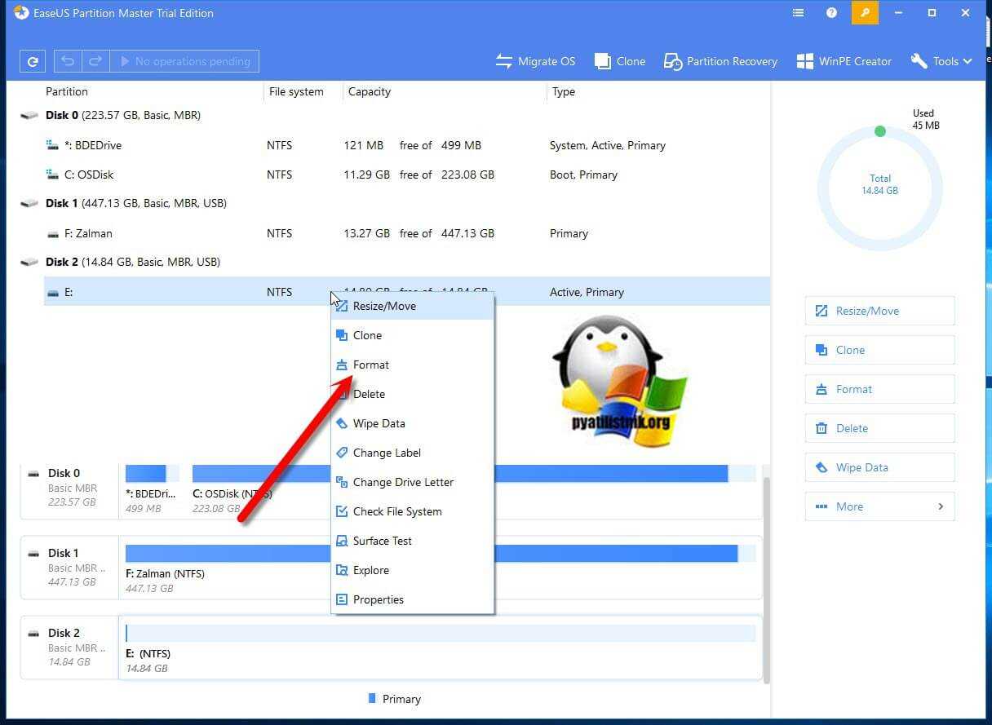Click the undo arrow button
This screenshot has width=992, height=725.
coord(68,61)
